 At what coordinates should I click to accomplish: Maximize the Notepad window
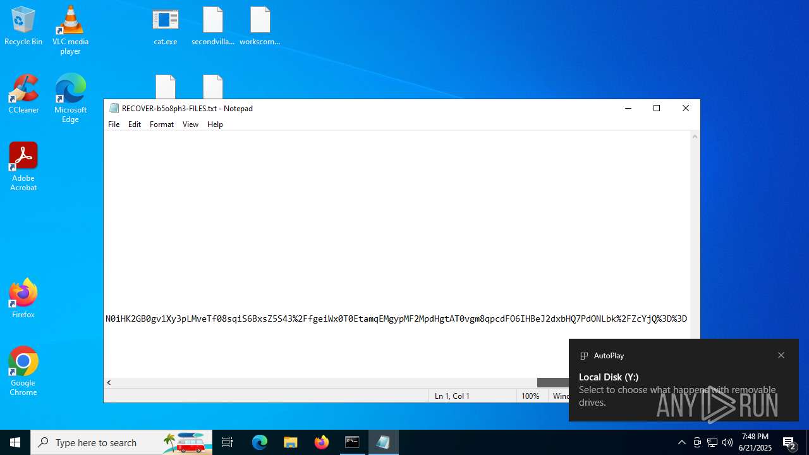coord(657,108)
